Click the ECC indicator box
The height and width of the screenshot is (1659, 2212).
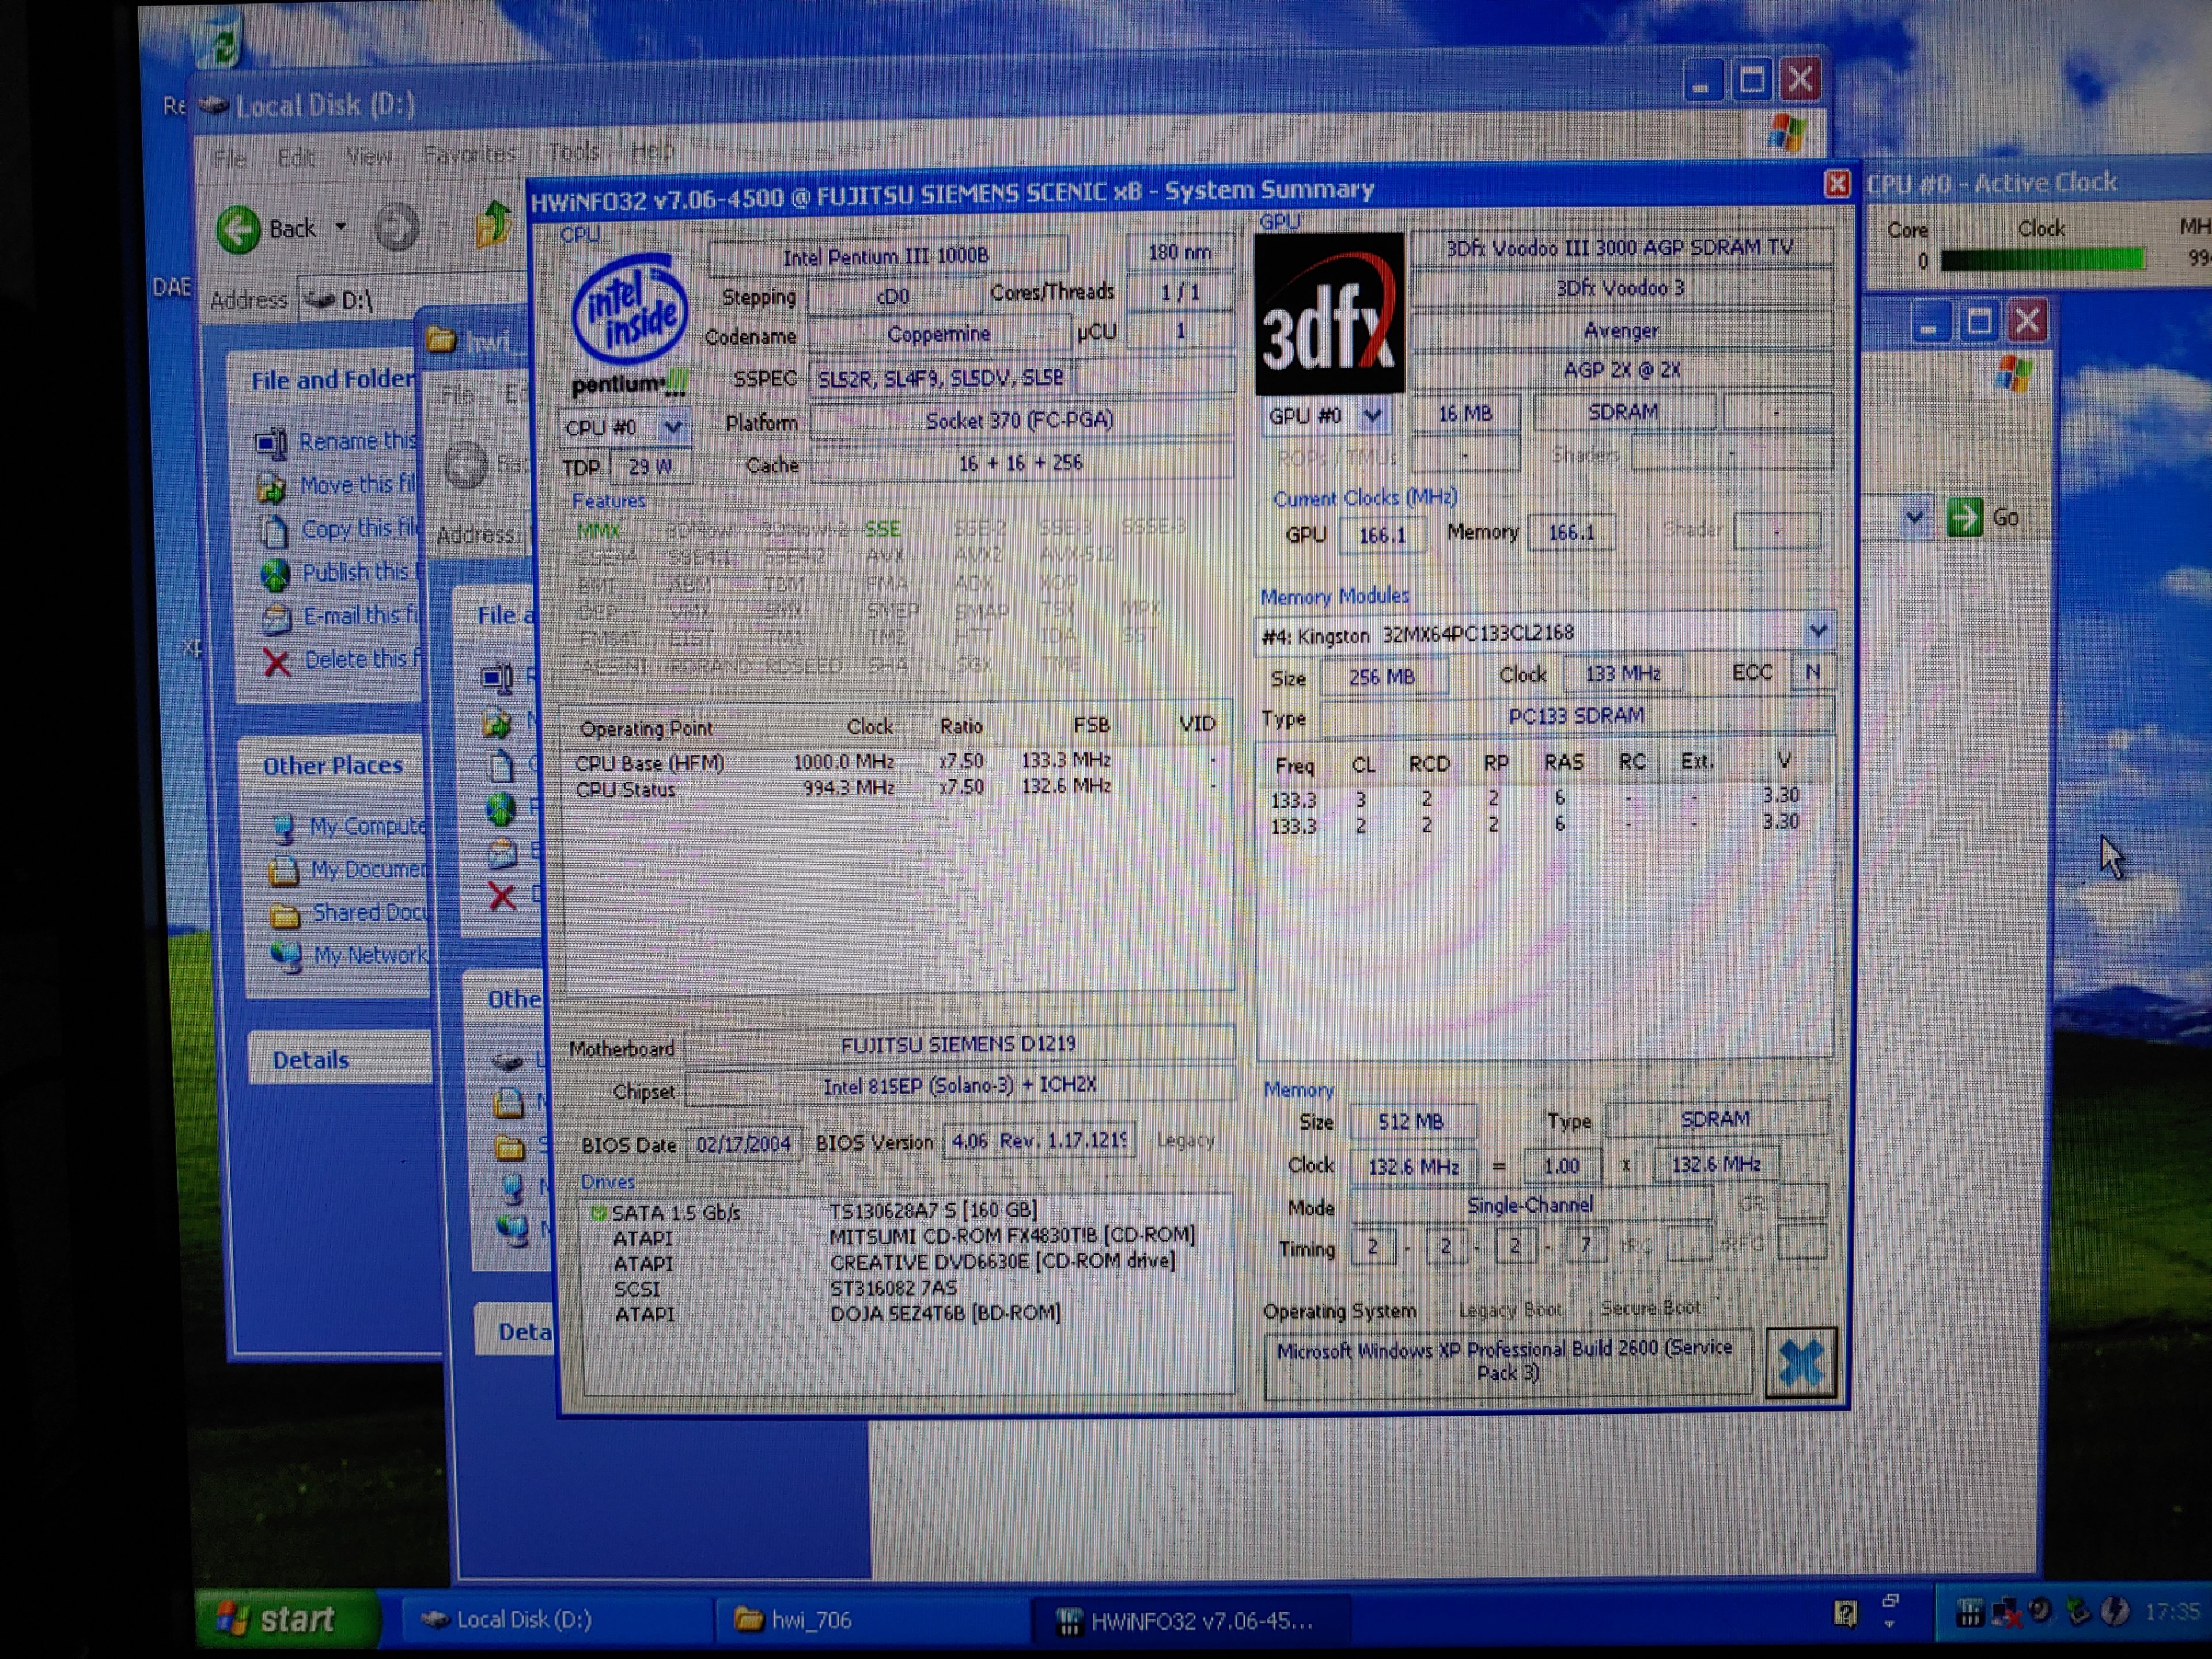pyautogui.click(x=1812, y=673)
